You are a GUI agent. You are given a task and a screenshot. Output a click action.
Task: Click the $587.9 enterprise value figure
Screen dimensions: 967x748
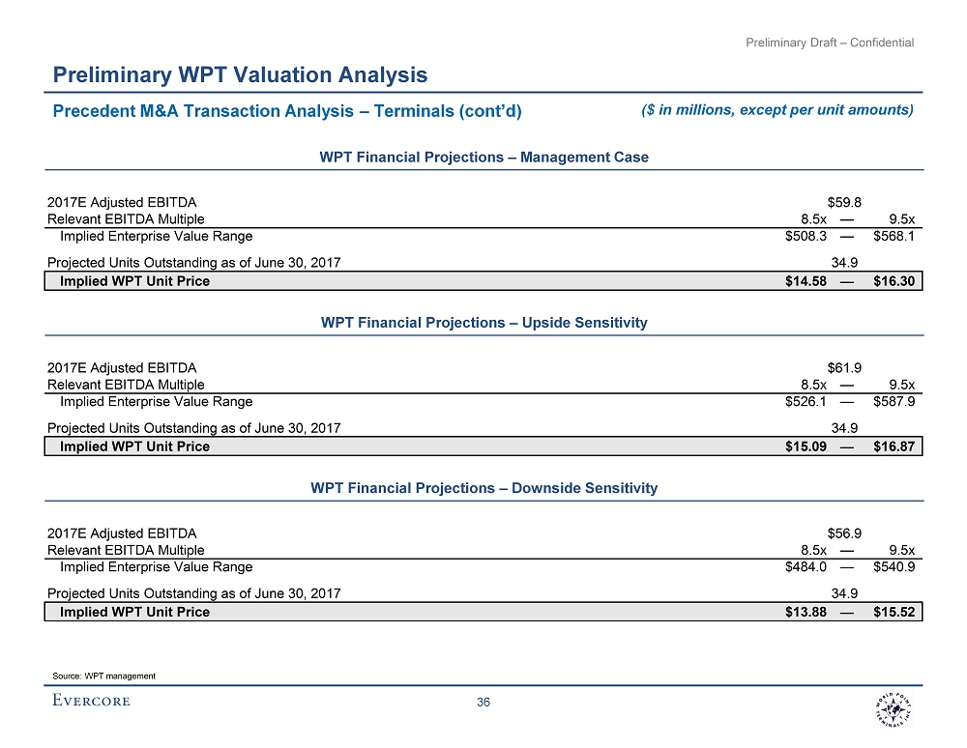[894, 401]
